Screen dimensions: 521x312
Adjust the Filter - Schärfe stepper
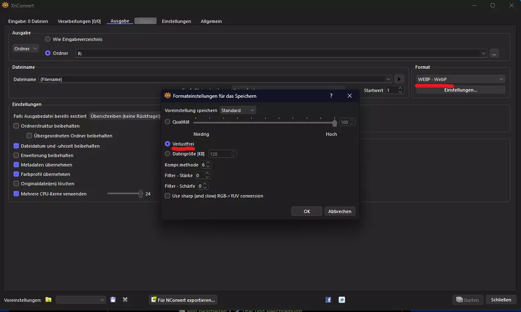(x=205, y=186)
